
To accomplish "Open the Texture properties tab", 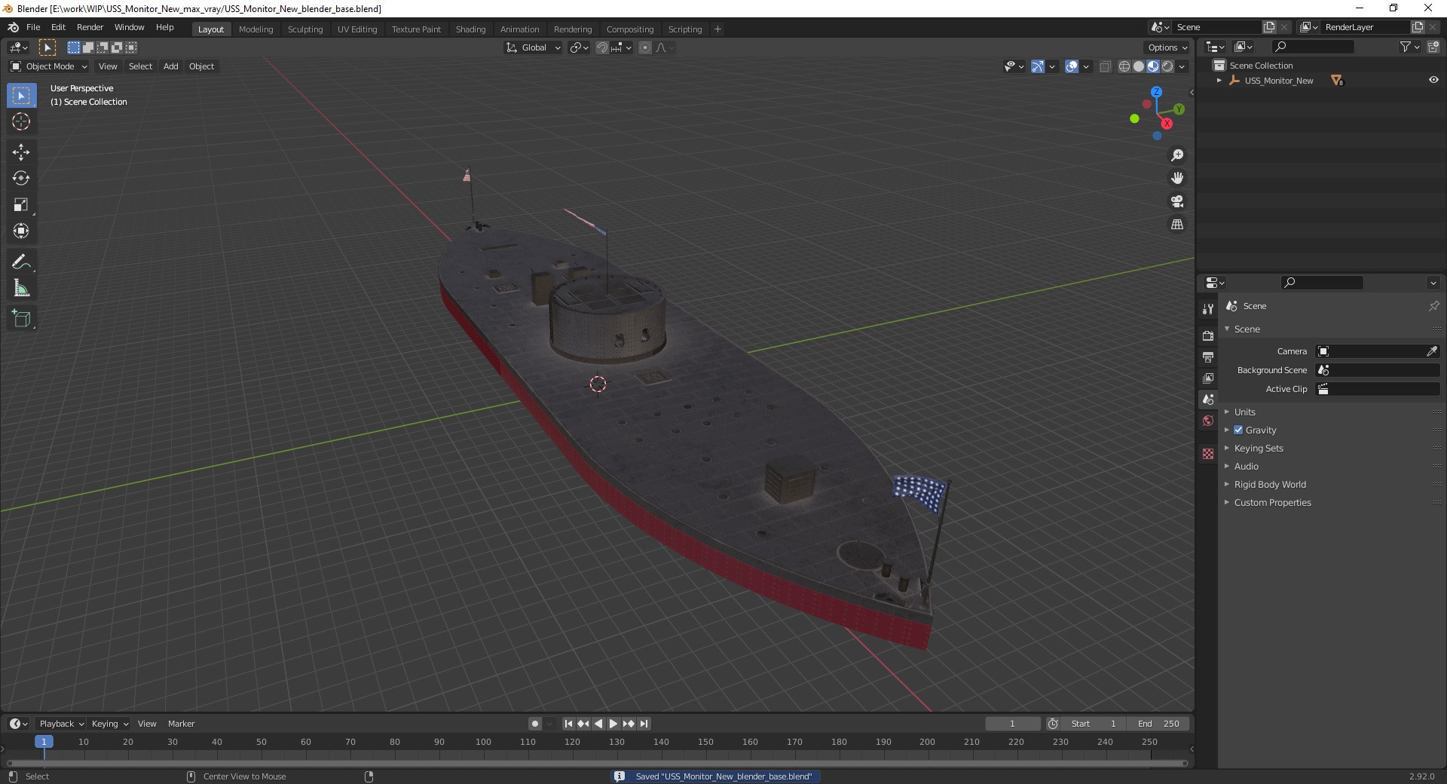I will [1208, 454].
